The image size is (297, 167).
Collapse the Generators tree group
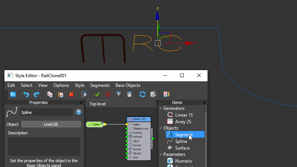[161, 108]
